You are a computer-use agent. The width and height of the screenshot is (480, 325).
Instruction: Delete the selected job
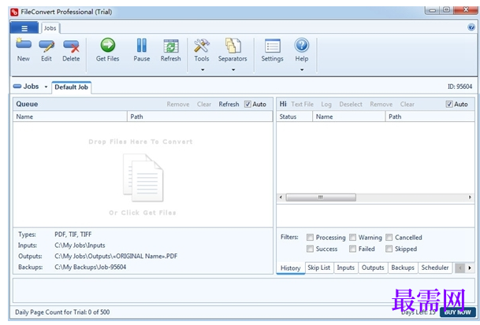coord(71,50)
